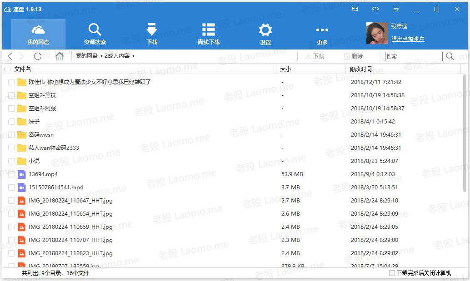Select checkbox for IMG_20180224_110654_HHT.jpg
Viewport: 470px width, 281px height.
coord(11,214)
